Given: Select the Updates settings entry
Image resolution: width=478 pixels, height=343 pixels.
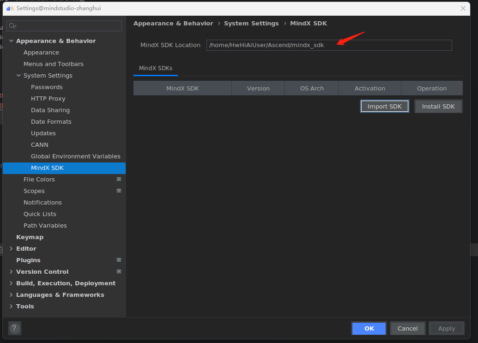Looking at the screenshot, I should [43, 133].
